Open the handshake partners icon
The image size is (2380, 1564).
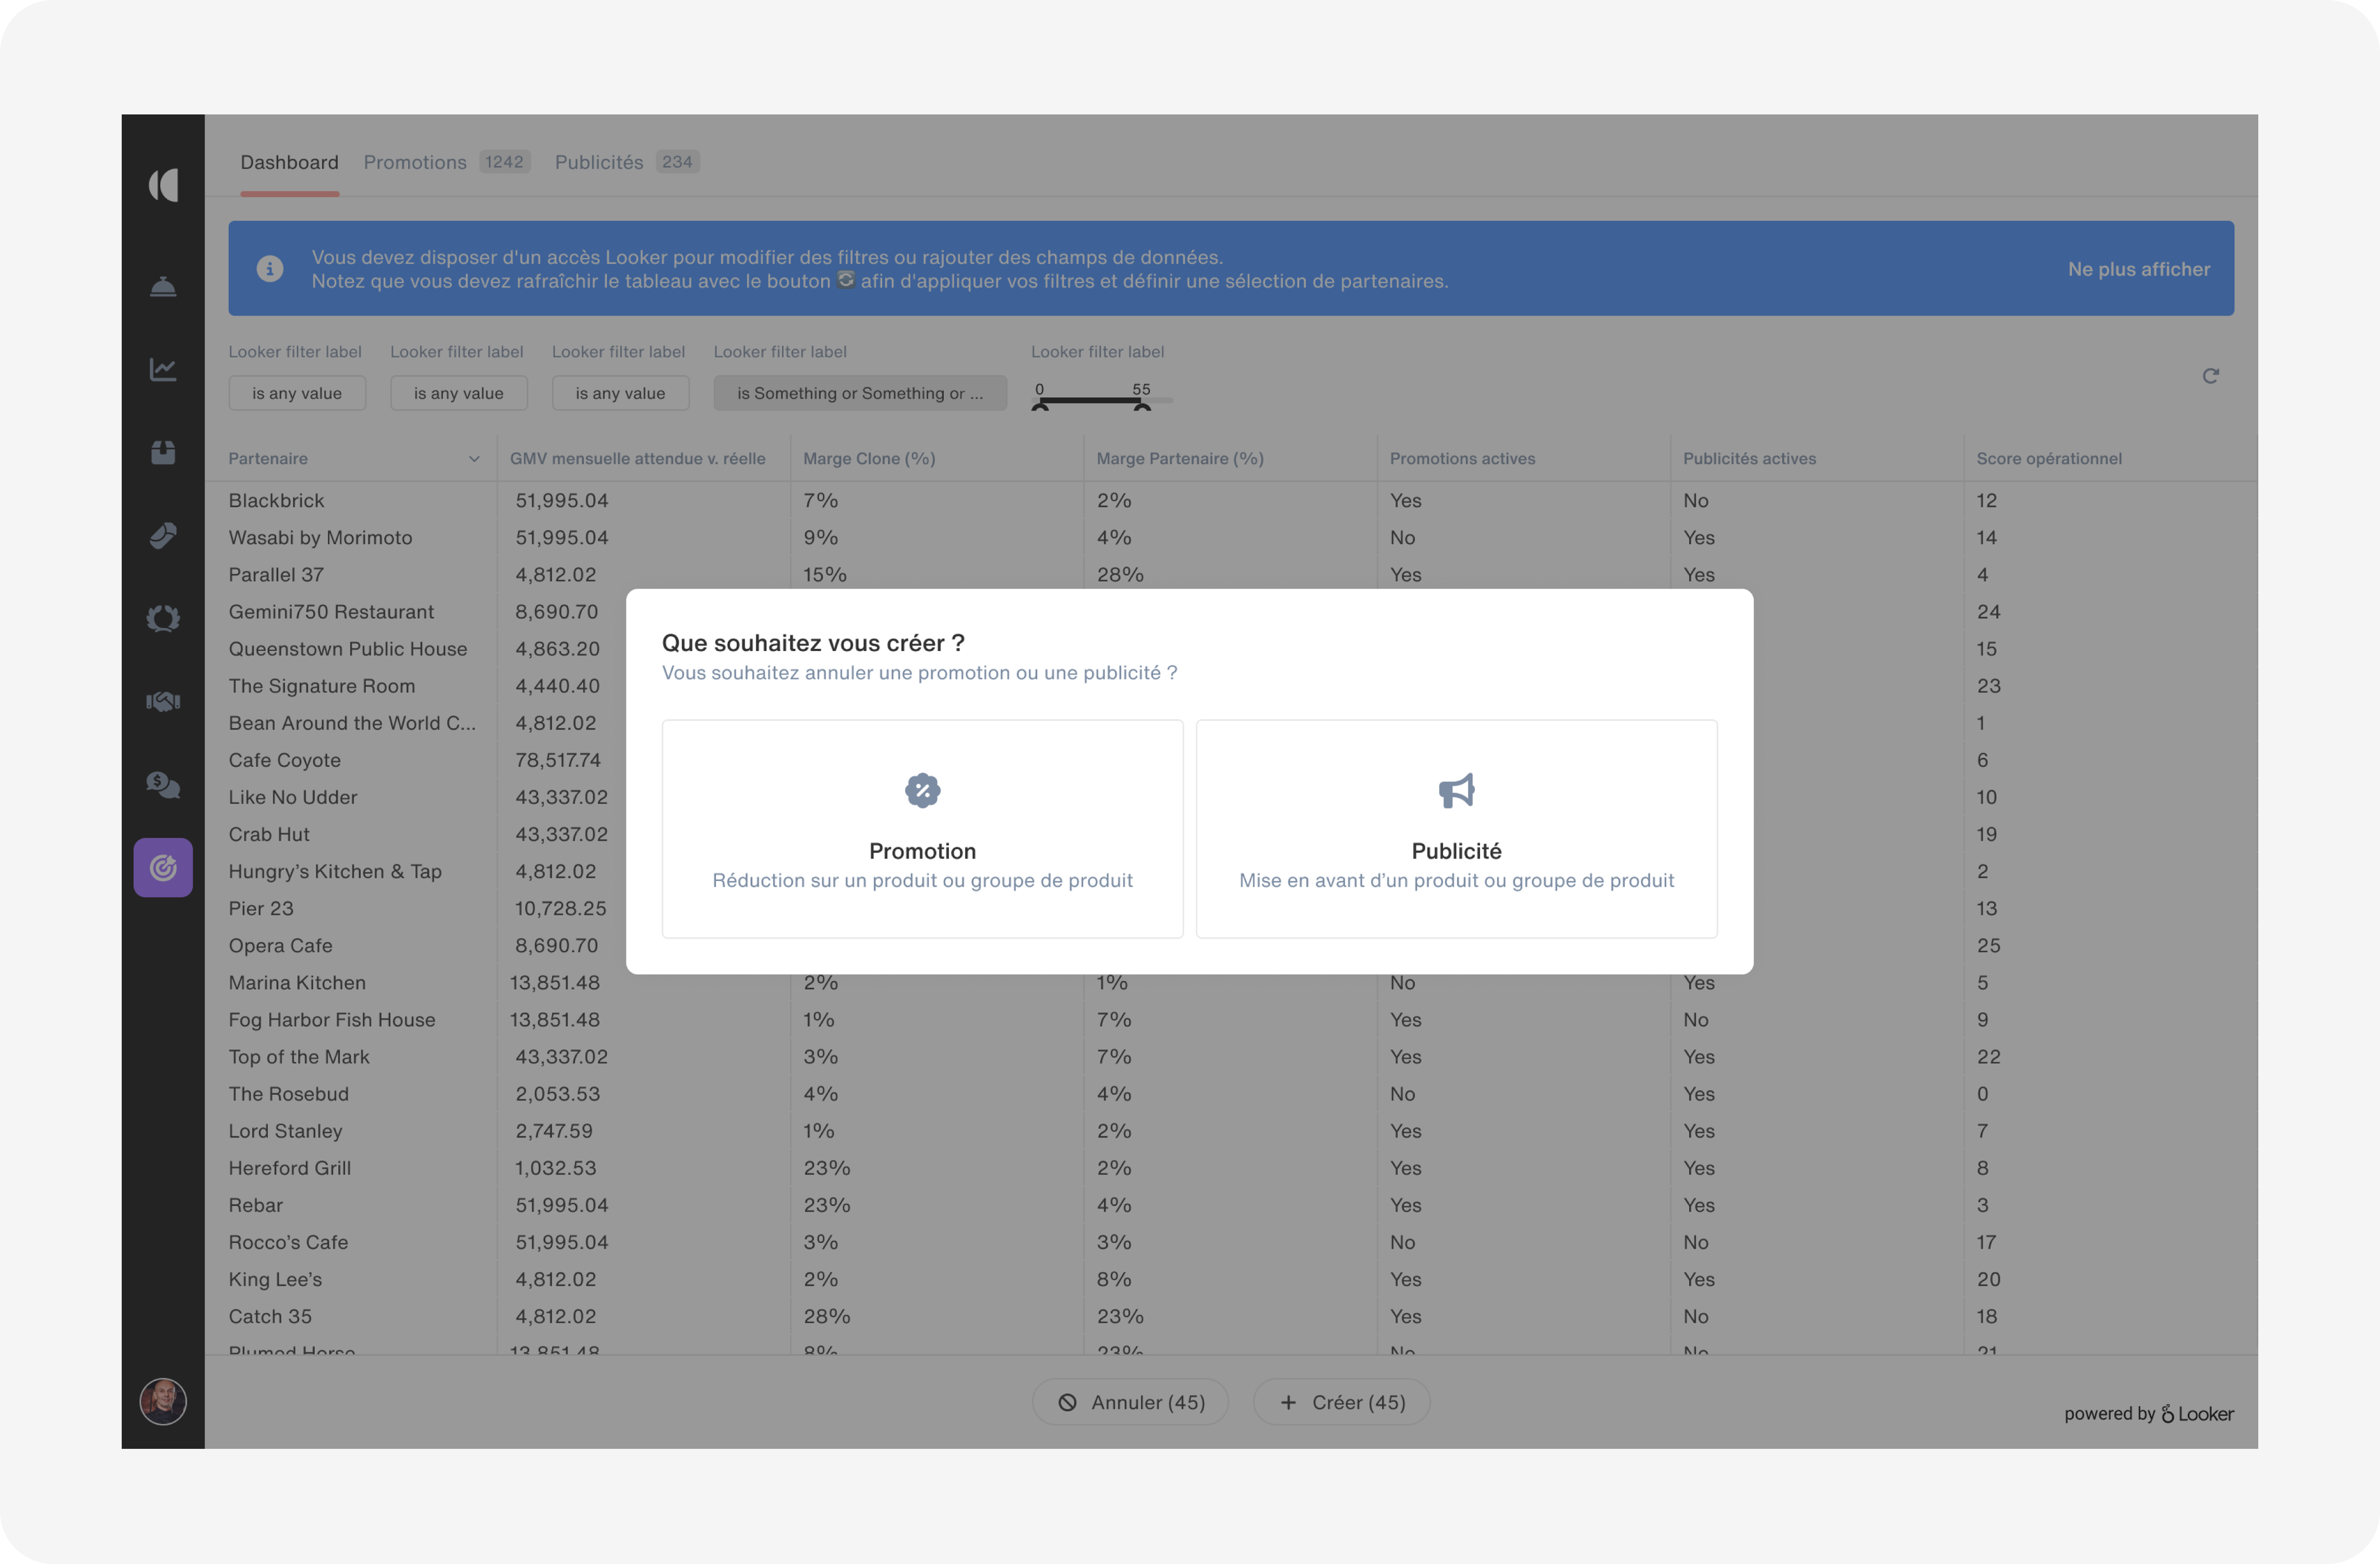tap(163, 701)
